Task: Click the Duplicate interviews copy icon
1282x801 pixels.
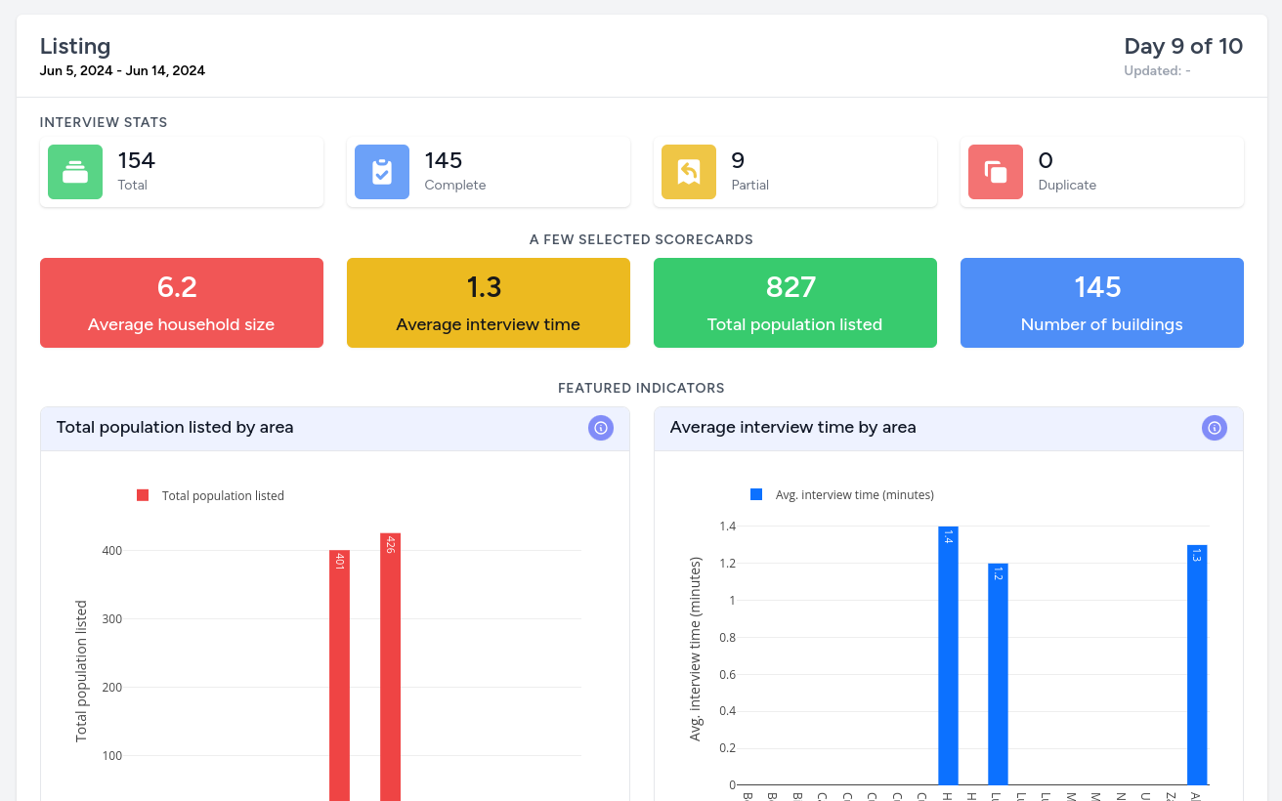Action: (x=996, y=172)
